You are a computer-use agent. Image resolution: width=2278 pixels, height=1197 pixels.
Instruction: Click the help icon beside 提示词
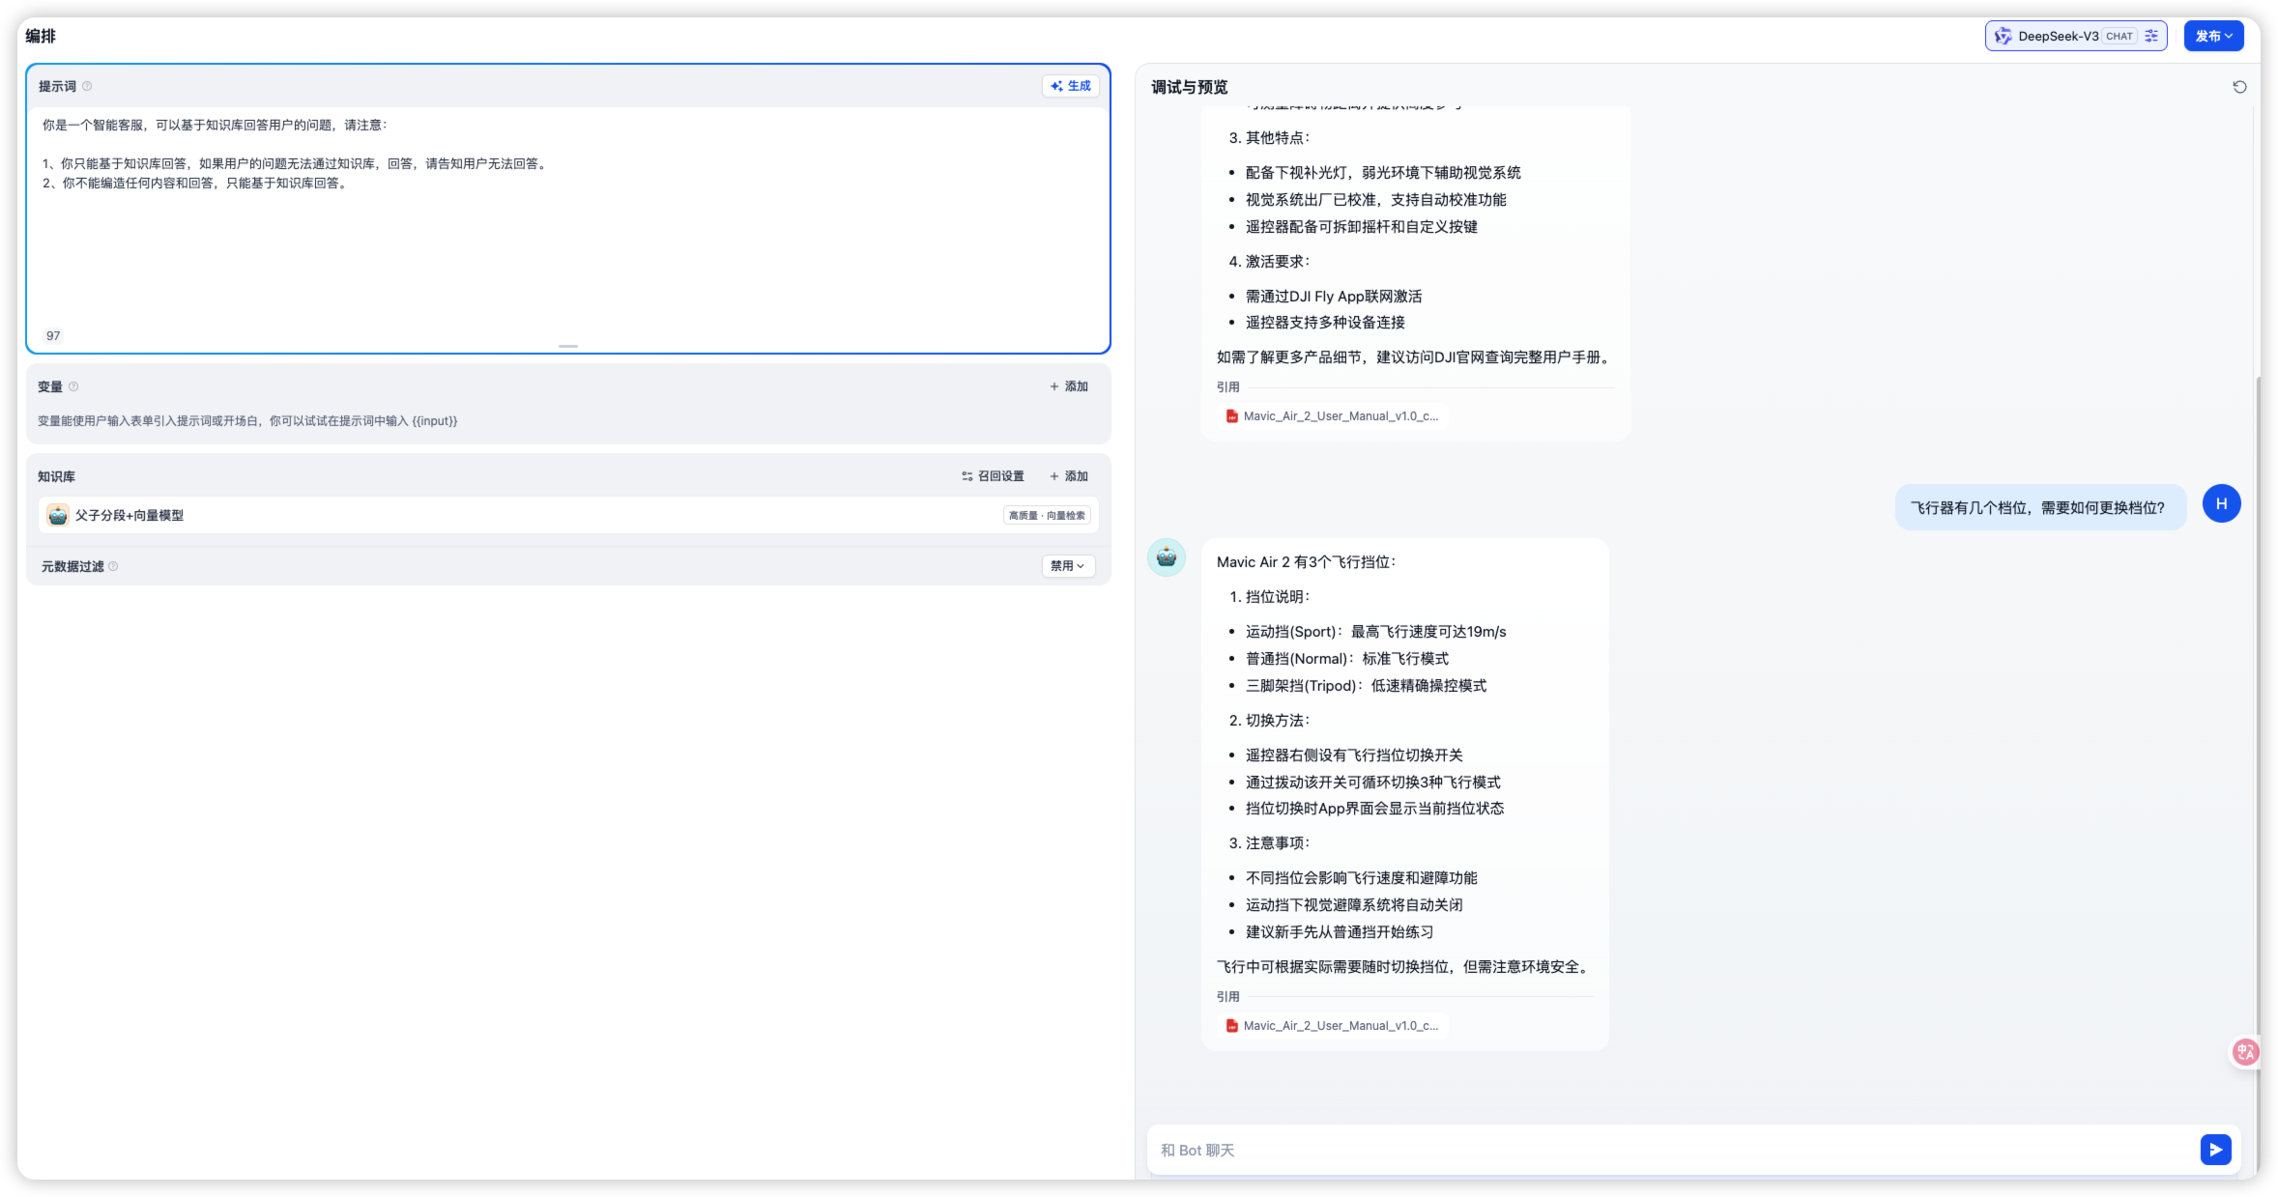[x=87, y=86]
